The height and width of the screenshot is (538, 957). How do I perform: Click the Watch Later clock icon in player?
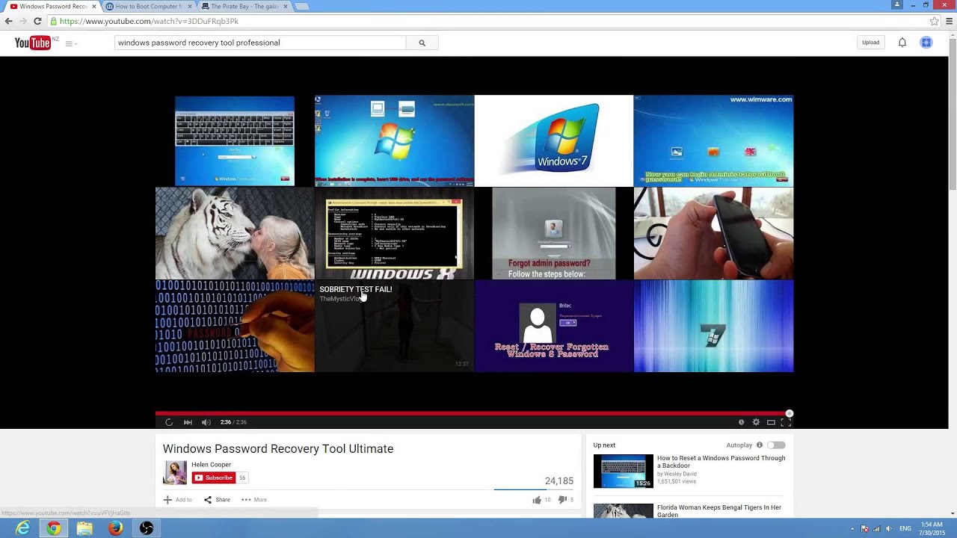(x=741, y=422)
